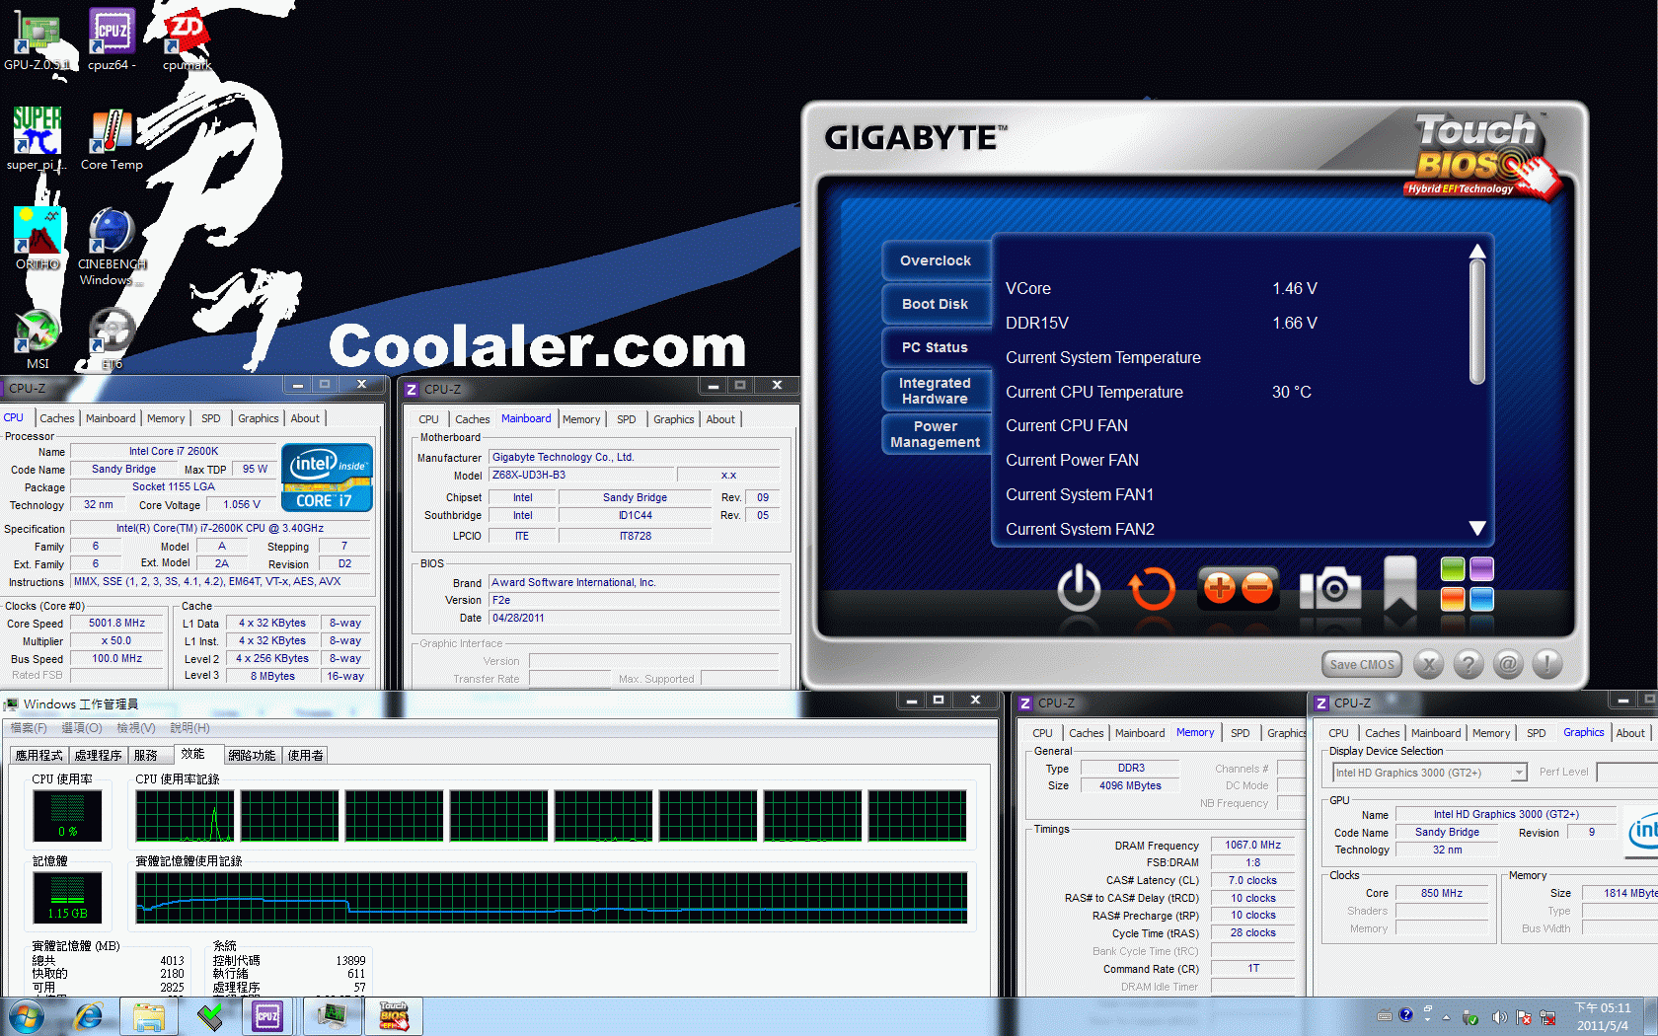Viewport: 1658px width, 1036px height.
Task: Click the Task Manager taskbar button
Action: pos(333,1016)
